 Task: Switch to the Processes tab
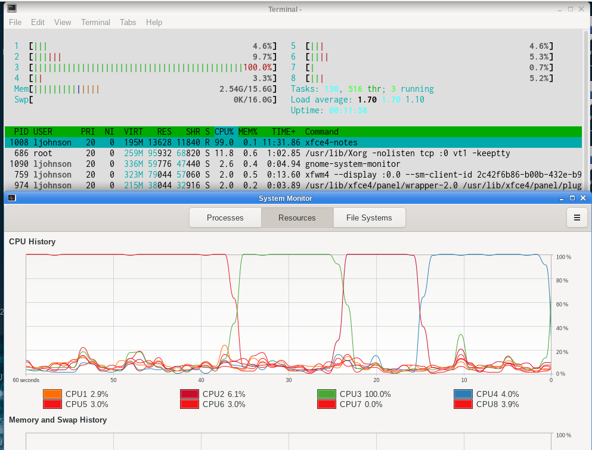pyautogui.click(x=225, y=218)
